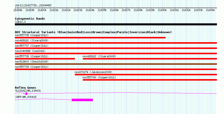Select the 12p12.1 band label
This screenshot has width=224, height=114.
click(x=20, y=22)
